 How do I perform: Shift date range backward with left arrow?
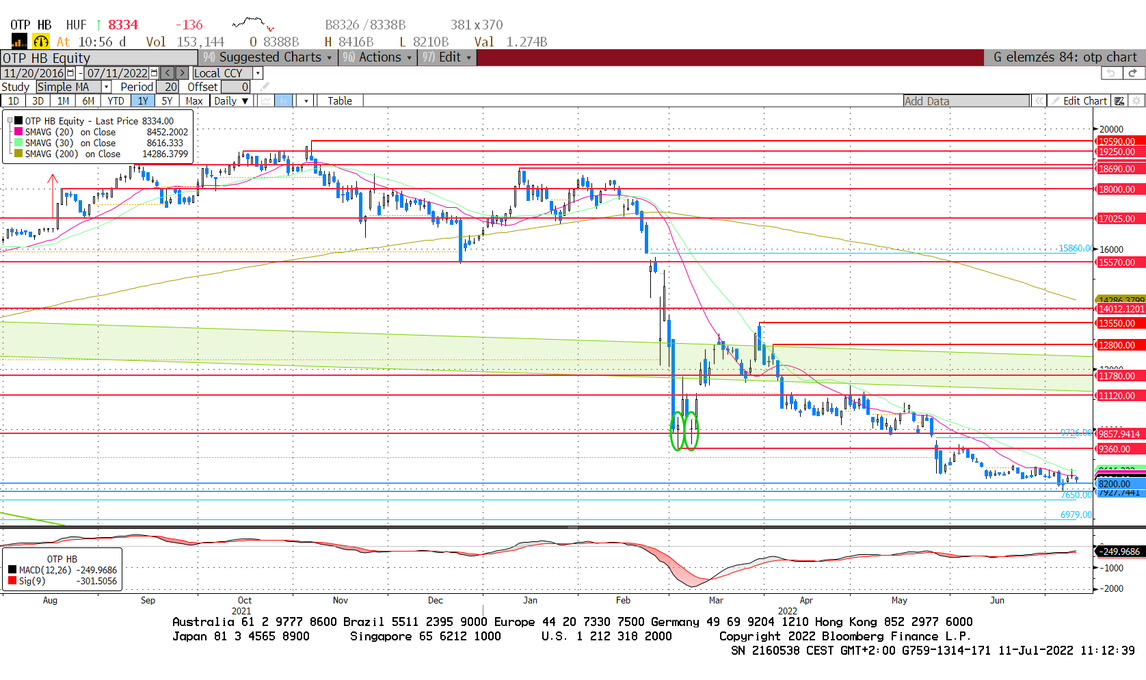coord(168,73)
